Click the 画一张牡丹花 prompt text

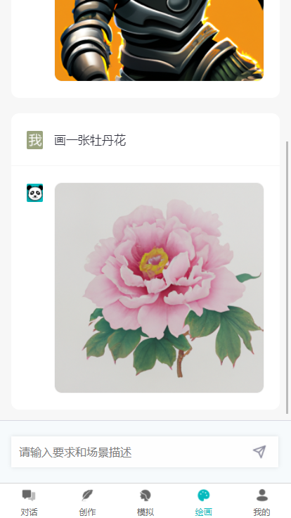click(90, 140)
